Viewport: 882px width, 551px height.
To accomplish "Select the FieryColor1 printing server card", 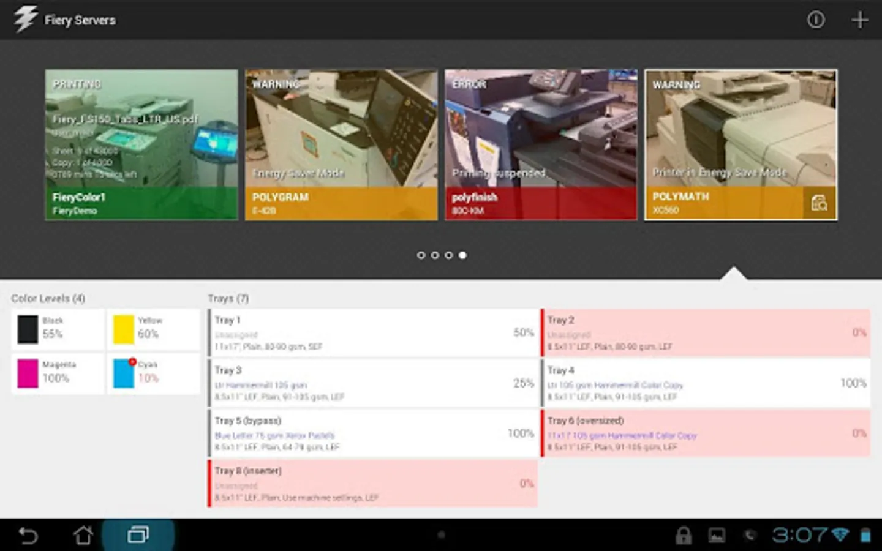I will tap(141, 144).
